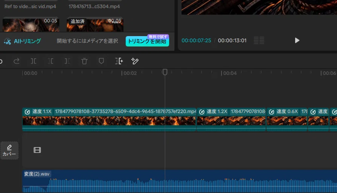Image resolution: width=337 pixels, height=193 pixels.
Task: Start trimming with トリミングを開始 button
Action: click(147, 41)
